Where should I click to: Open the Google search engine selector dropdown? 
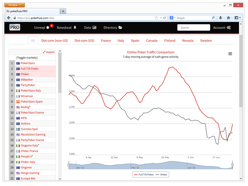coord(173,18)
